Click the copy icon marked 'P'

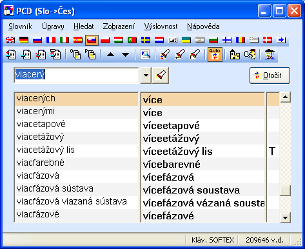click(x=90, y=54)
